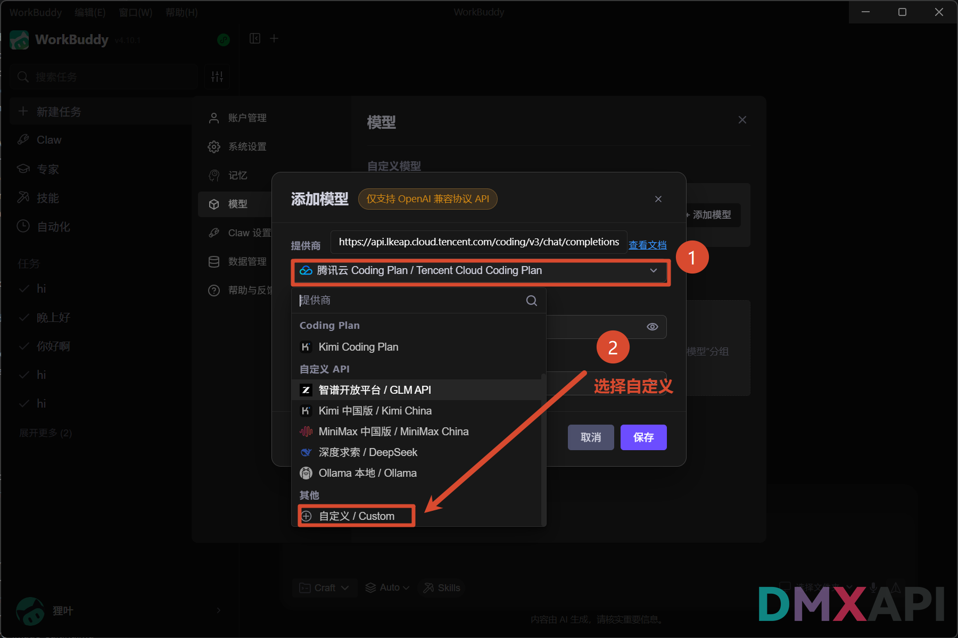
Task: Open the Craft mode dropdown
Action: 324,588
